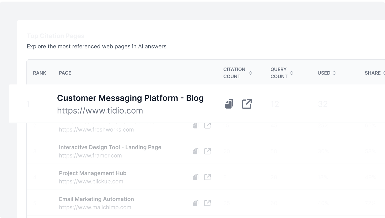Copy the clickup.com page link

[196, 177]
